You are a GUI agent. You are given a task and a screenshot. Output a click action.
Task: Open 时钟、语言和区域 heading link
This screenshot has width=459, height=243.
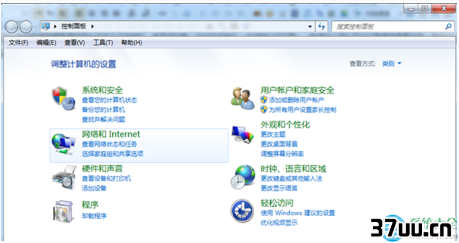[x=293, y=168]
